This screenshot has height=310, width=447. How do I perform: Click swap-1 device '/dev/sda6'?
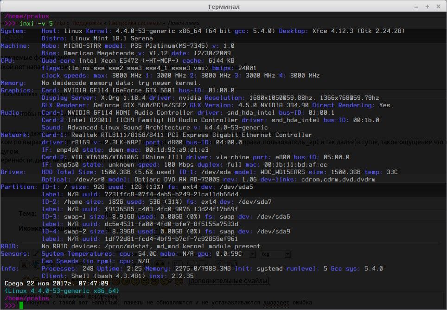click(x=274, y=216)
